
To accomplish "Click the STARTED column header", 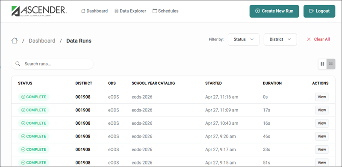I will [213, 83].
